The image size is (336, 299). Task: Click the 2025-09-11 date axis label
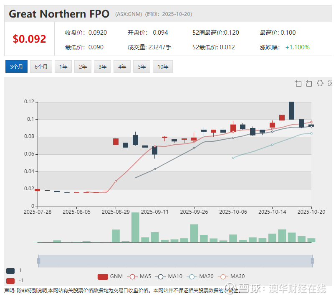tap(155, 212)
